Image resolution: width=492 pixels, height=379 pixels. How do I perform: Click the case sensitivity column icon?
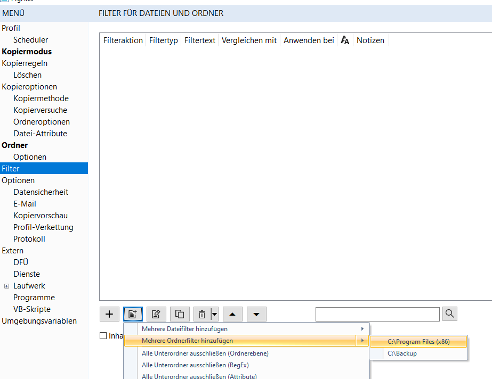pos(345,40)
